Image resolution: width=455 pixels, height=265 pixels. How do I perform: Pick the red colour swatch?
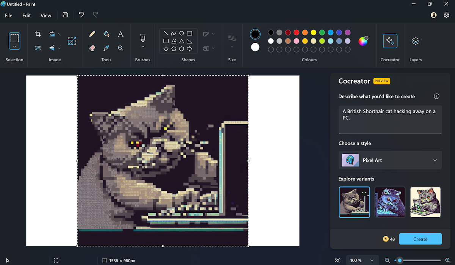297,33
